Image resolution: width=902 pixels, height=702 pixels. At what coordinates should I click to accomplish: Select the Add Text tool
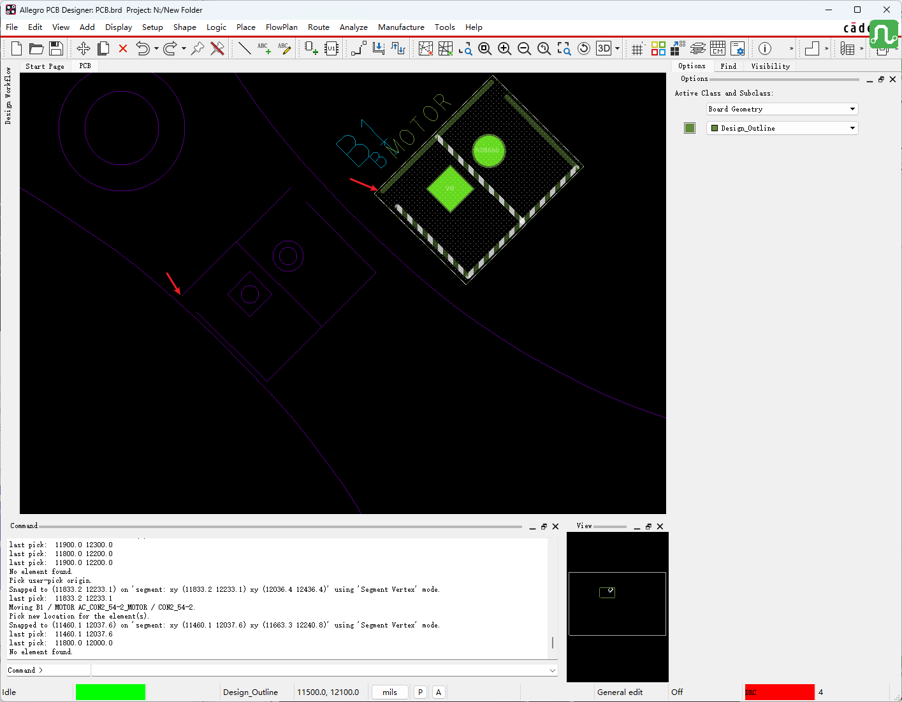pos(264,48)
